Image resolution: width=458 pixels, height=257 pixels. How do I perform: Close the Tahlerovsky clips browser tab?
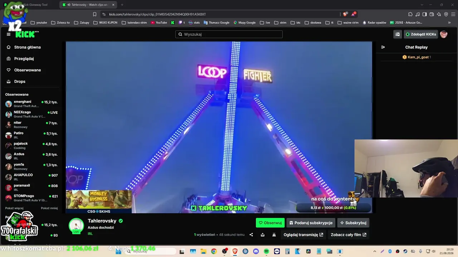click(113, 5)
